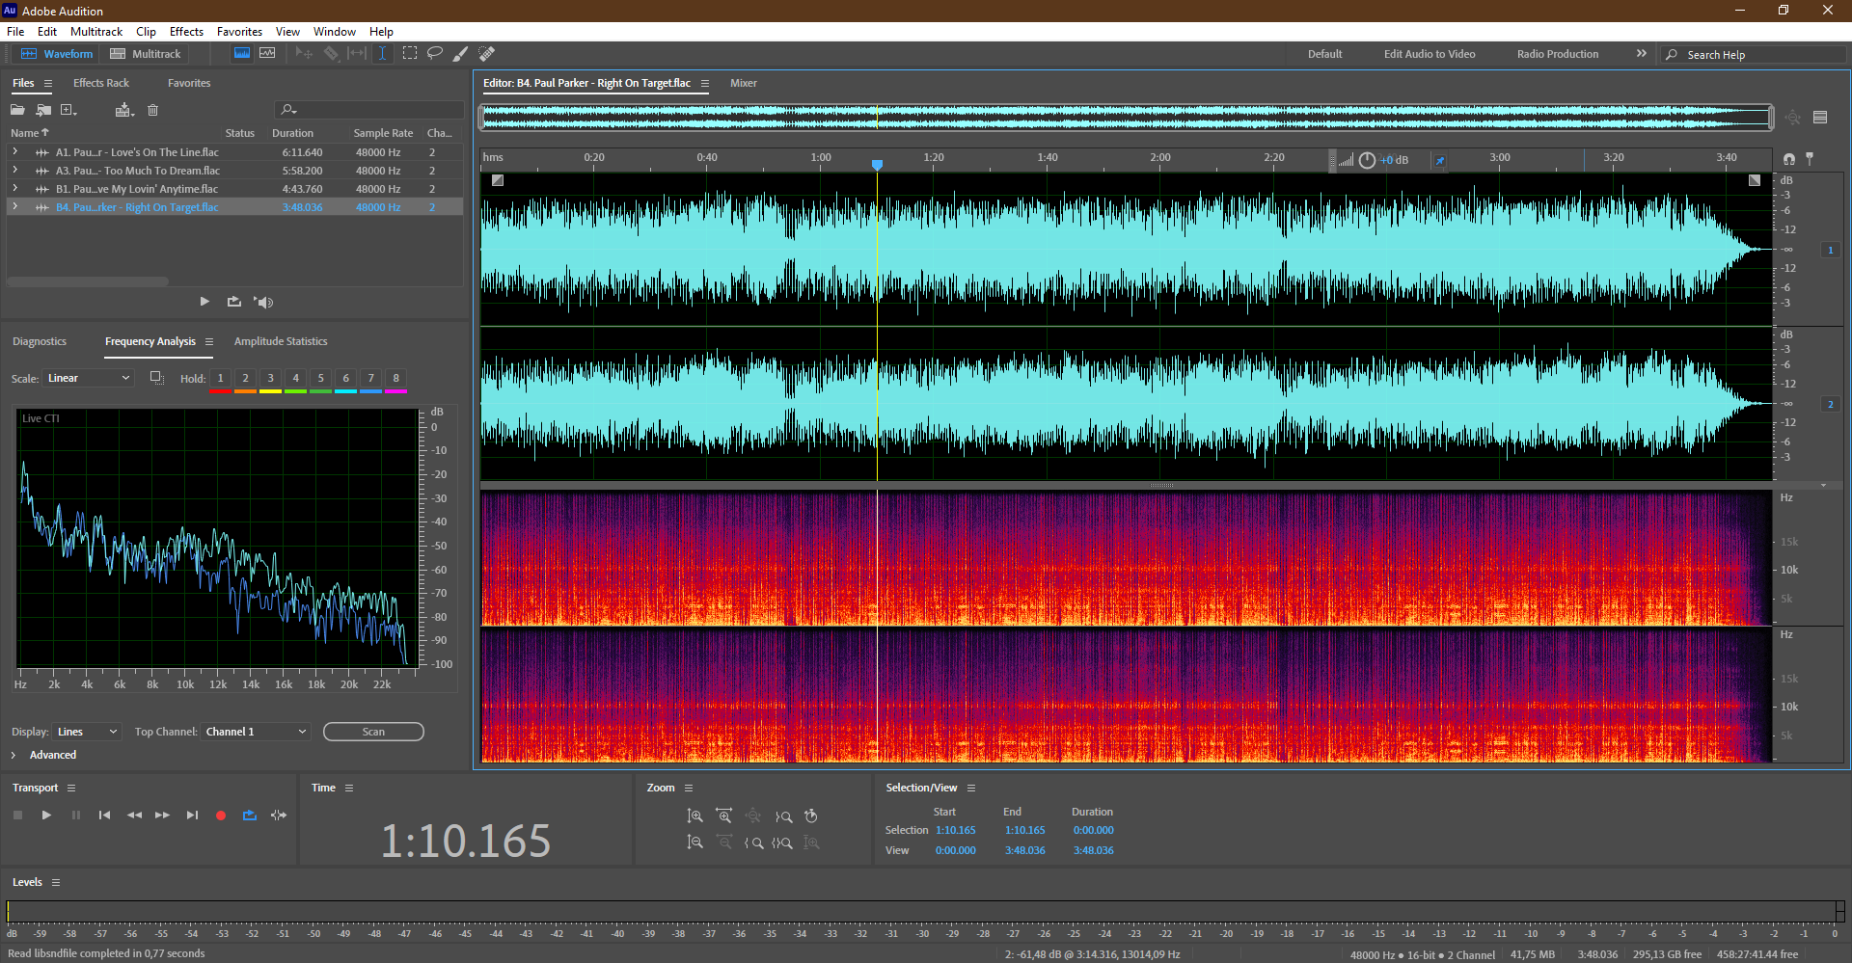Click Zoom Out Full icon in Zoom panel

[753, 816]
